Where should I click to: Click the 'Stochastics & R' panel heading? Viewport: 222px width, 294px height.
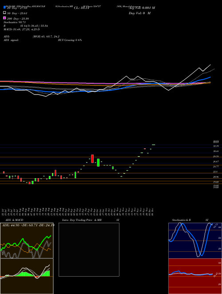point(182,220)
